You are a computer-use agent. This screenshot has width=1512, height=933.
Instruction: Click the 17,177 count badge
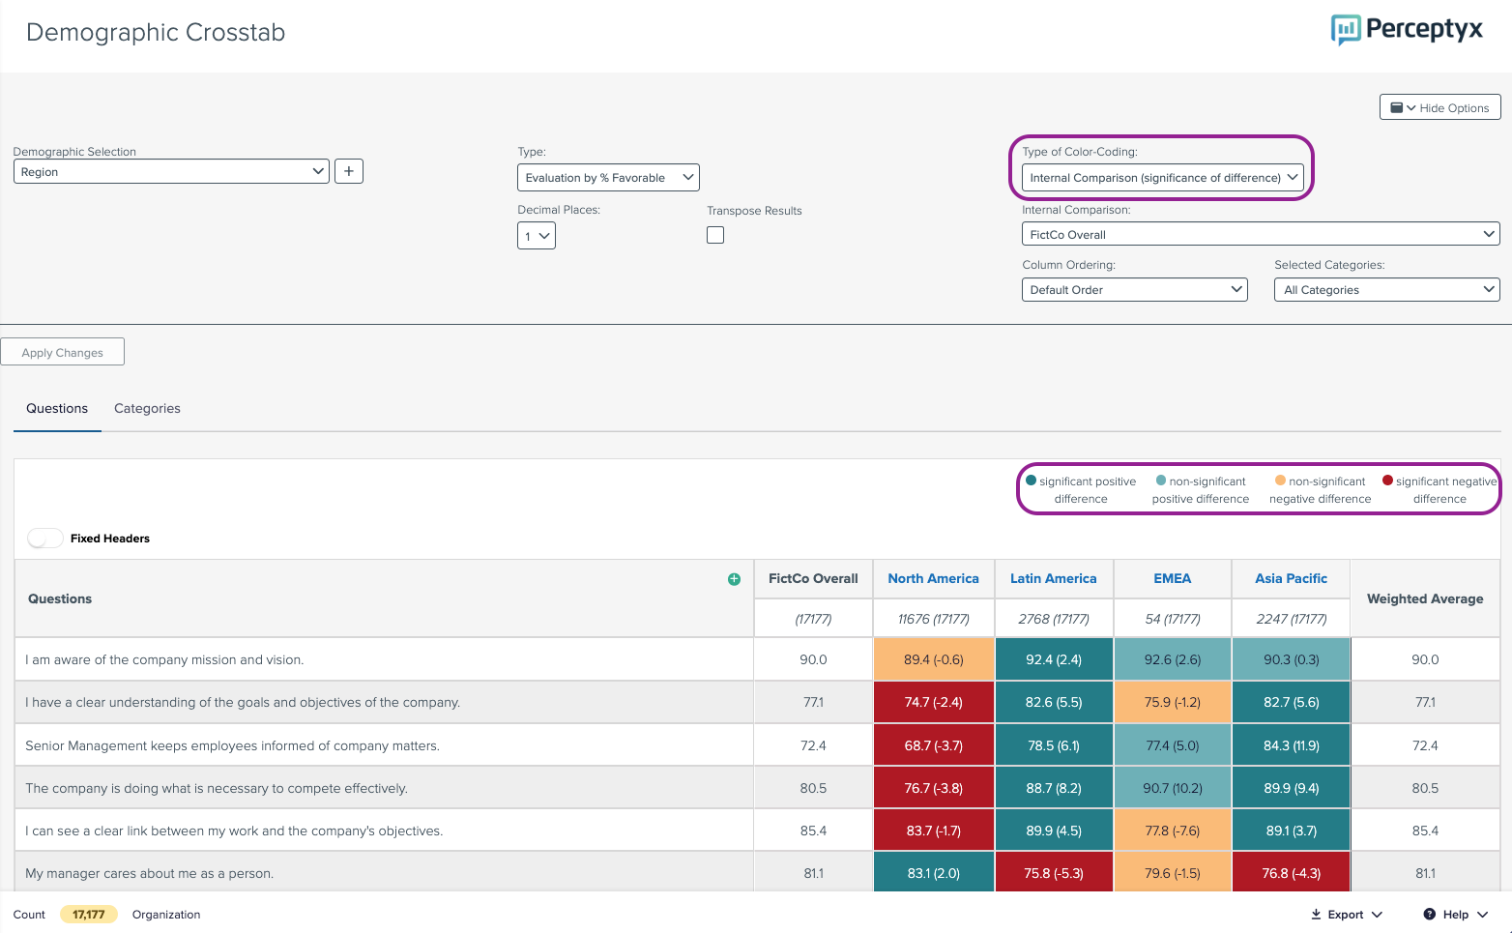point(89,914)
